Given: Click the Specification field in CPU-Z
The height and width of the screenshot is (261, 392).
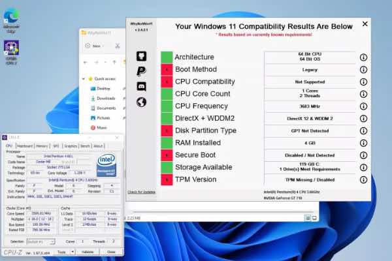Looking at the screenshot, I should pyautogui.click(x=73, y=180).
